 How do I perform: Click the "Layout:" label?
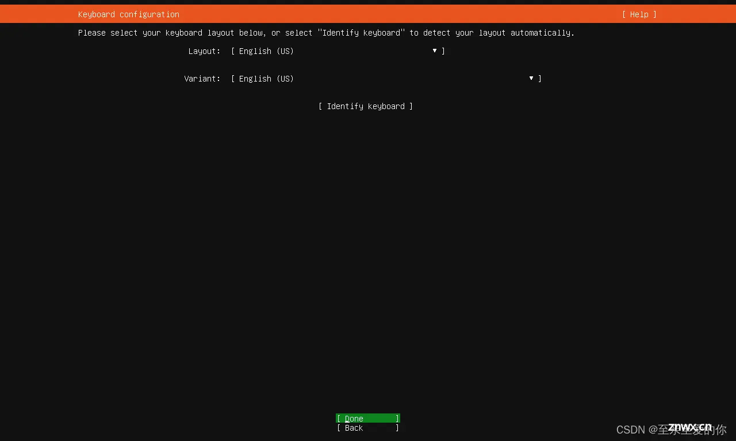tap(204, 51)
